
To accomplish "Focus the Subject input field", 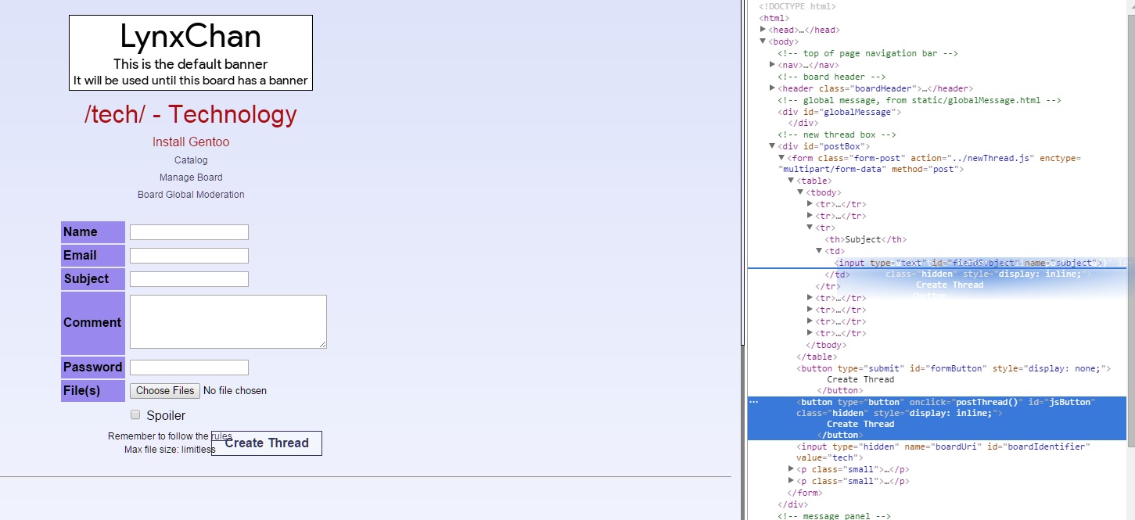I will click(189, 279).
